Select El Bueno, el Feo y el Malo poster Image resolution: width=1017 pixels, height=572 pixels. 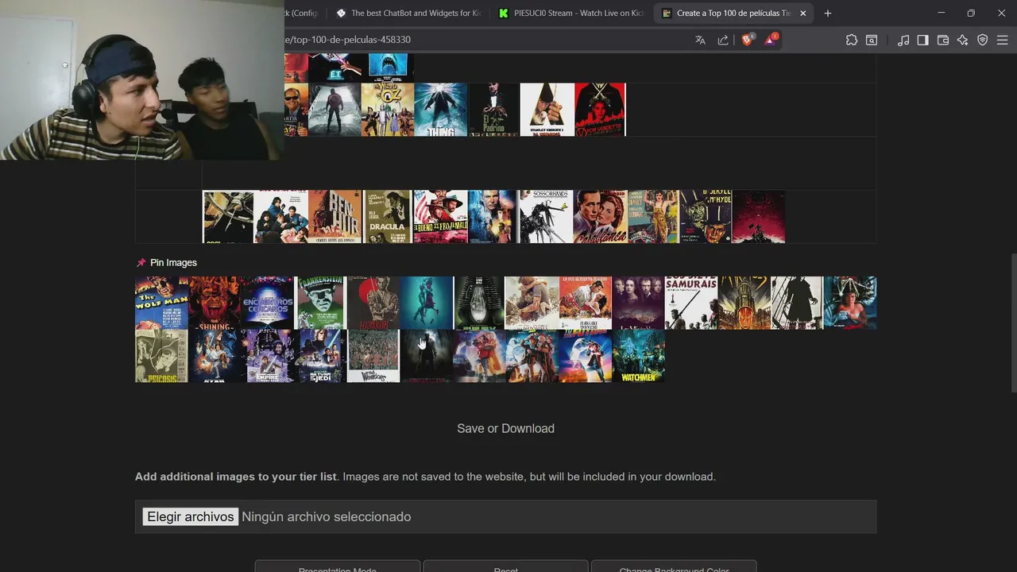click(440, 217)
